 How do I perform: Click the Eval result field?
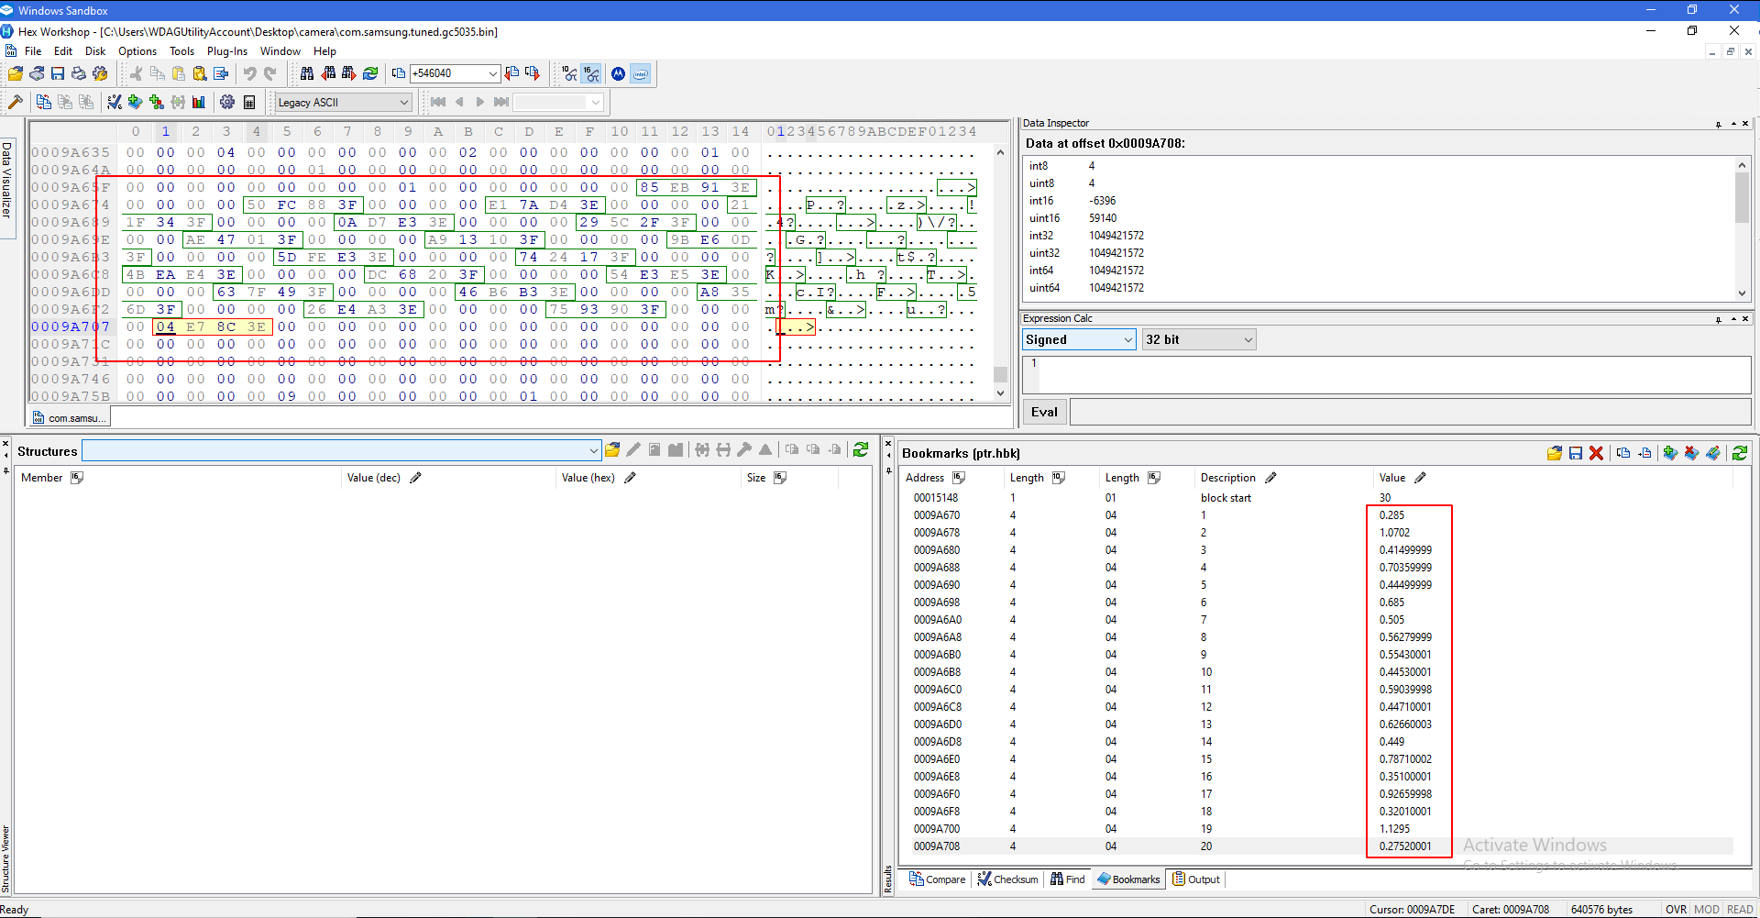click(x=1411, y=412)
